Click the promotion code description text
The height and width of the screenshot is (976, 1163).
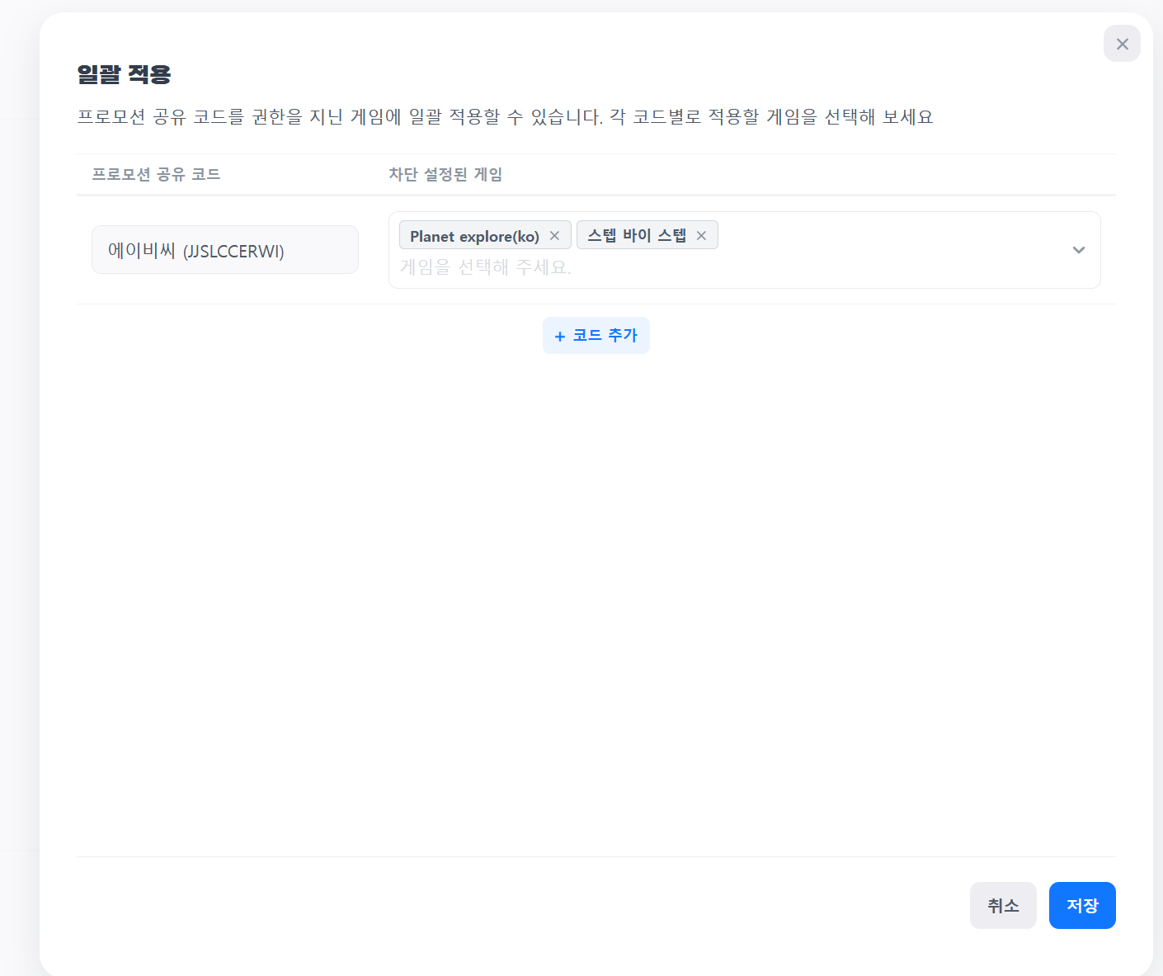click(505, 117)
